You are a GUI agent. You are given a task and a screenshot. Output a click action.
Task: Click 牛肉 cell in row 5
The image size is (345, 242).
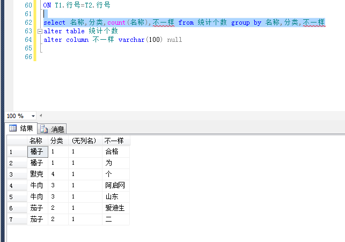(x=38, y=197)
